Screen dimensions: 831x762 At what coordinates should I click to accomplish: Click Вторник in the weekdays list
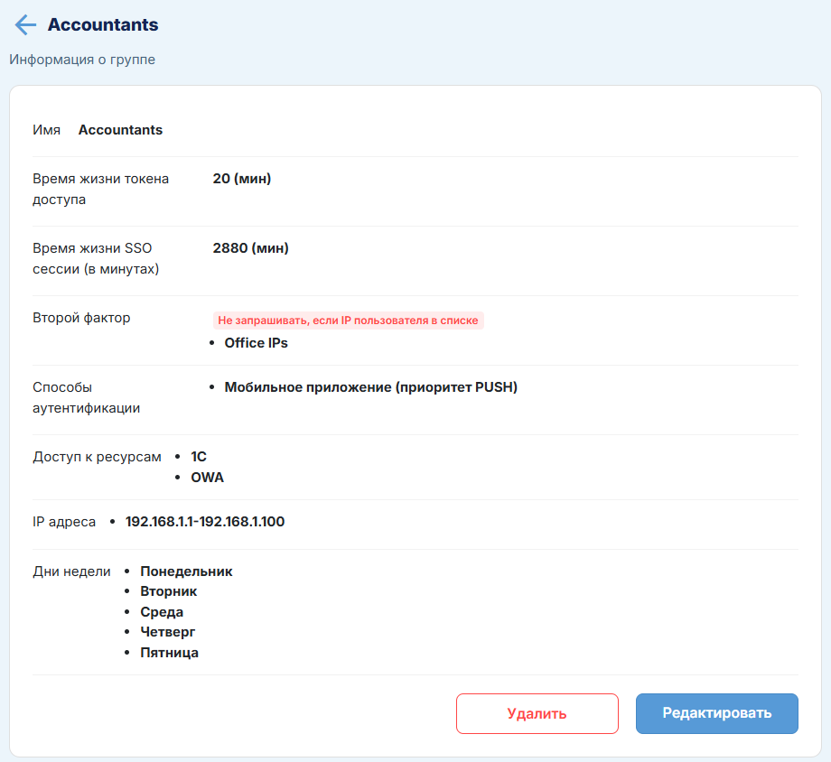point(169,591)
